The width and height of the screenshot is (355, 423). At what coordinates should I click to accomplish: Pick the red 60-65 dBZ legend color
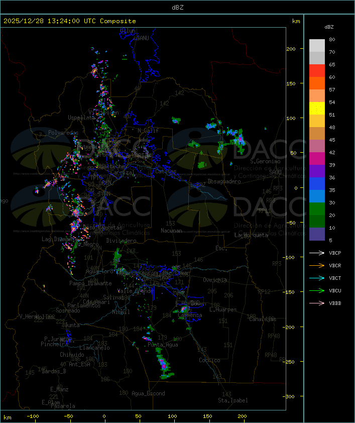click(x=317, y=71)
